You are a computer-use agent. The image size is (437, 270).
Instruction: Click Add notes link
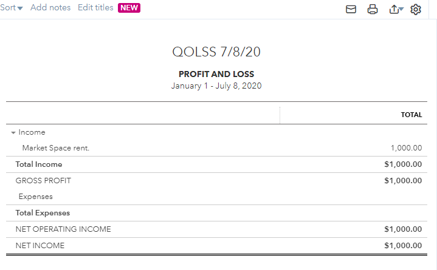point(50,8)
